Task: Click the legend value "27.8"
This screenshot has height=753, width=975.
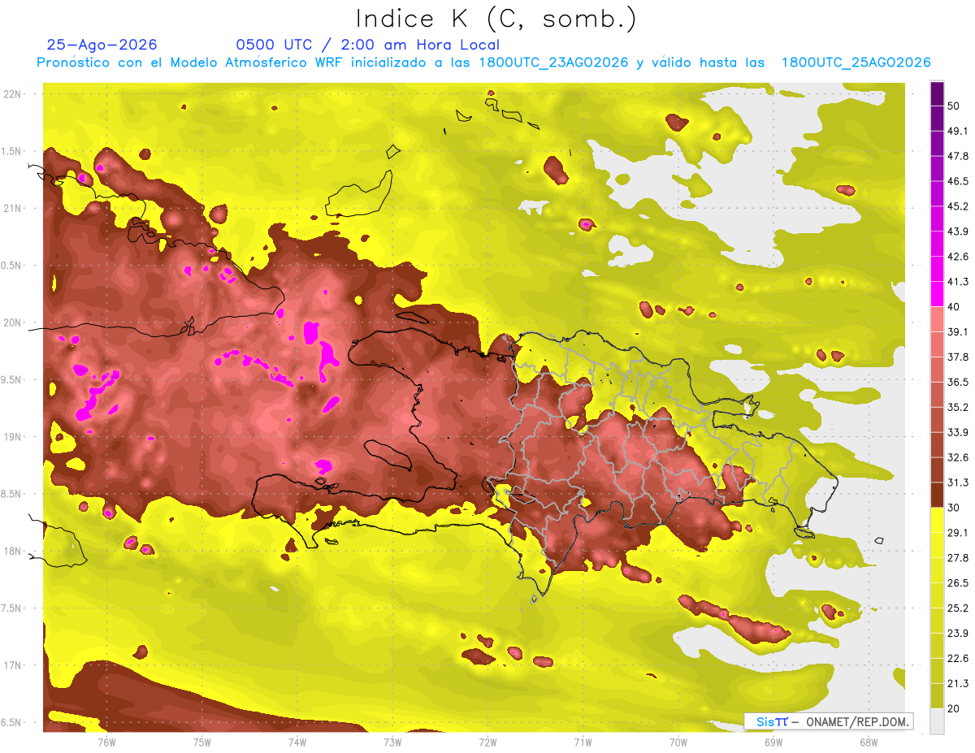Action: coord(958,558)
